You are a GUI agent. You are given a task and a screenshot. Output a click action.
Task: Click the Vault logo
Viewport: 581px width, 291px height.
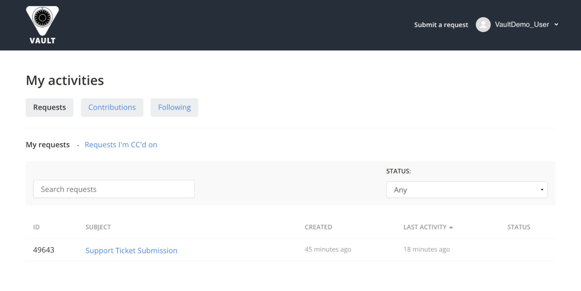(x=42, y=25)
